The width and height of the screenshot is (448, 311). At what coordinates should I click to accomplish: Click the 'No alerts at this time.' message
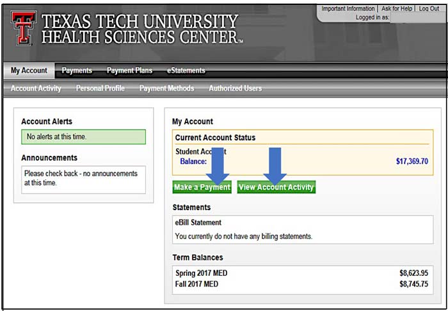83,137
